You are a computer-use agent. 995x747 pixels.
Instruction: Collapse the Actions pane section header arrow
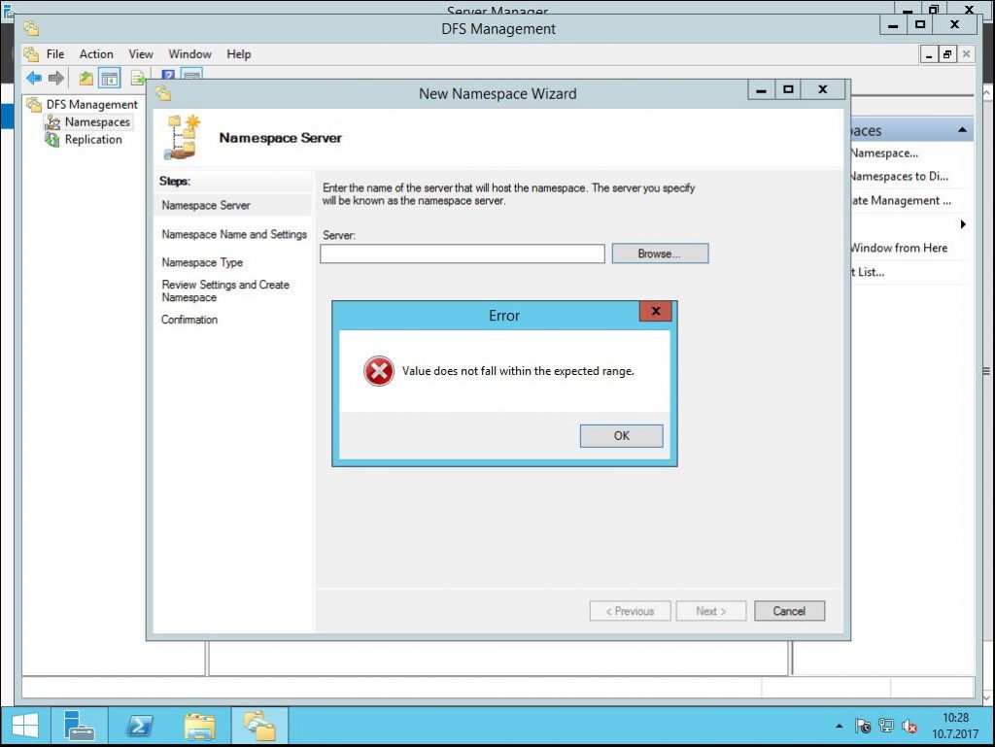[x=962, y=130]
